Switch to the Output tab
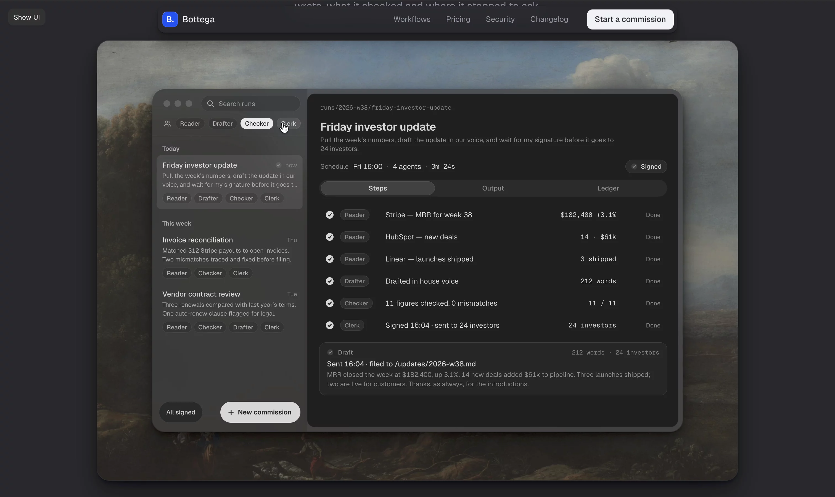Screen dimensions: 835x497 pyautogui.click(x=493, y=188)
